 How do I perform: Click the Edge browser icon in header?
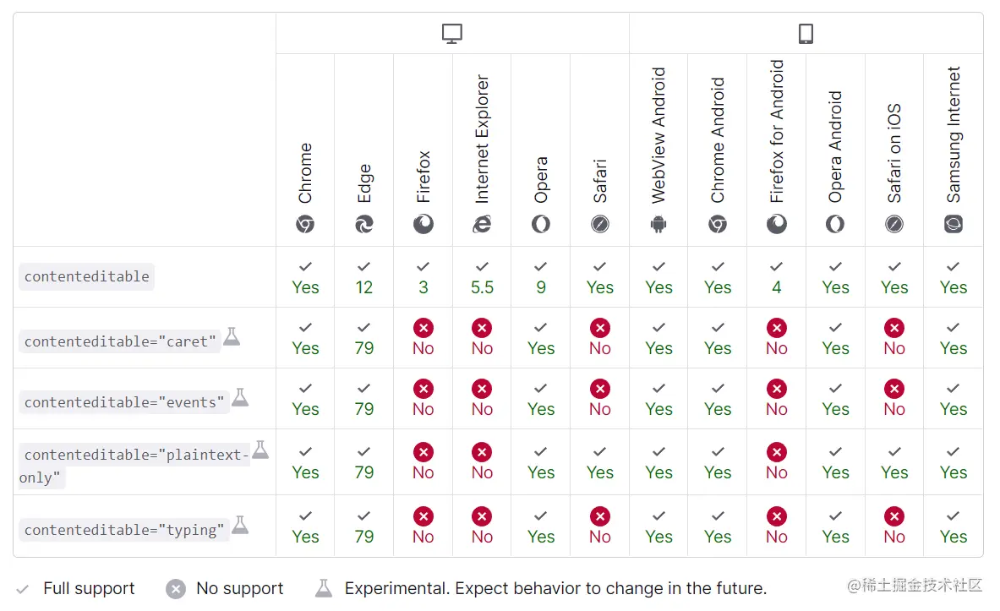click(364, 224)
